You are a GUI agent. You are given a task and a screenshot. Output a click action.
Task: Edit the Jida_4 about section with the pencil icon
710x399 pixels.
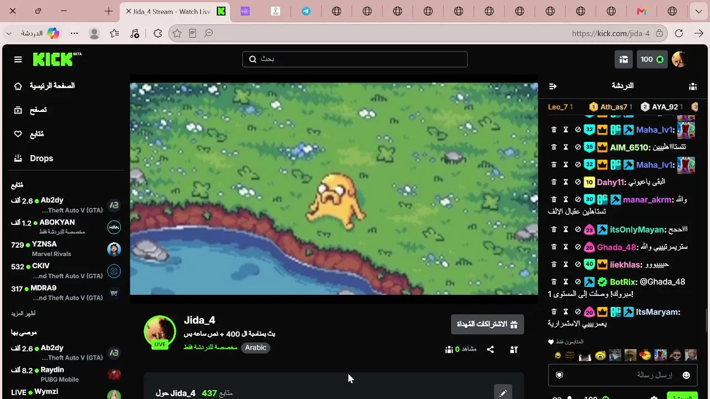pos(503,393)
